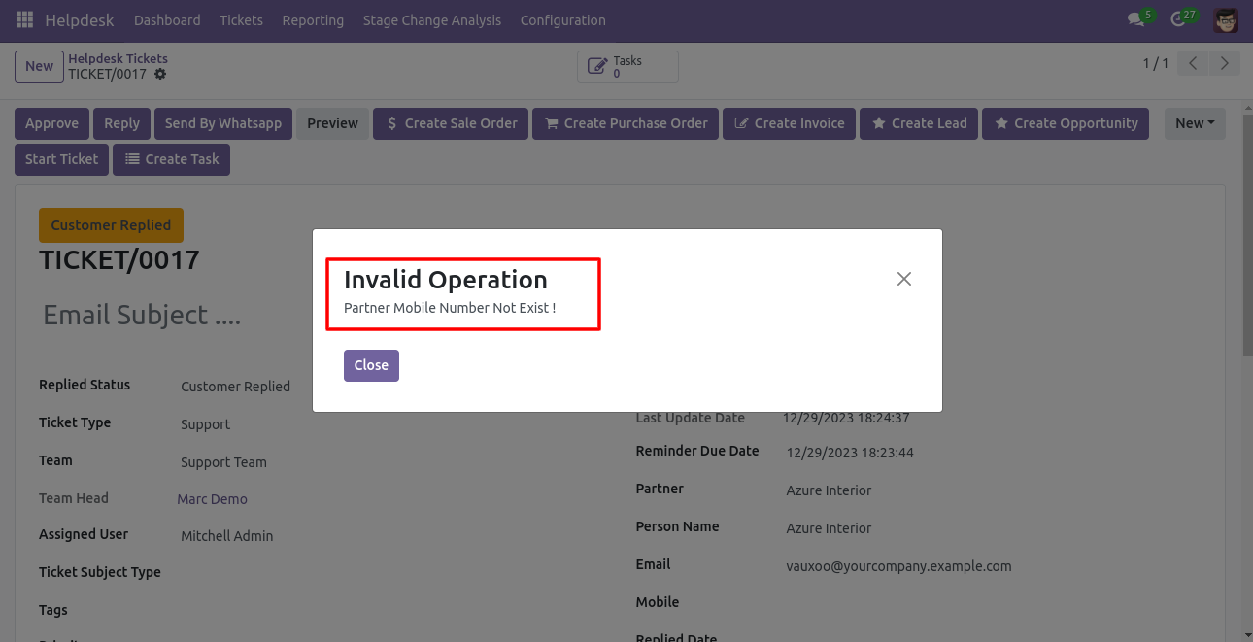Click the email vauxoo@yourcompany.example.com
This screenshot has width=1253, height=642.
tap(898, 566)
